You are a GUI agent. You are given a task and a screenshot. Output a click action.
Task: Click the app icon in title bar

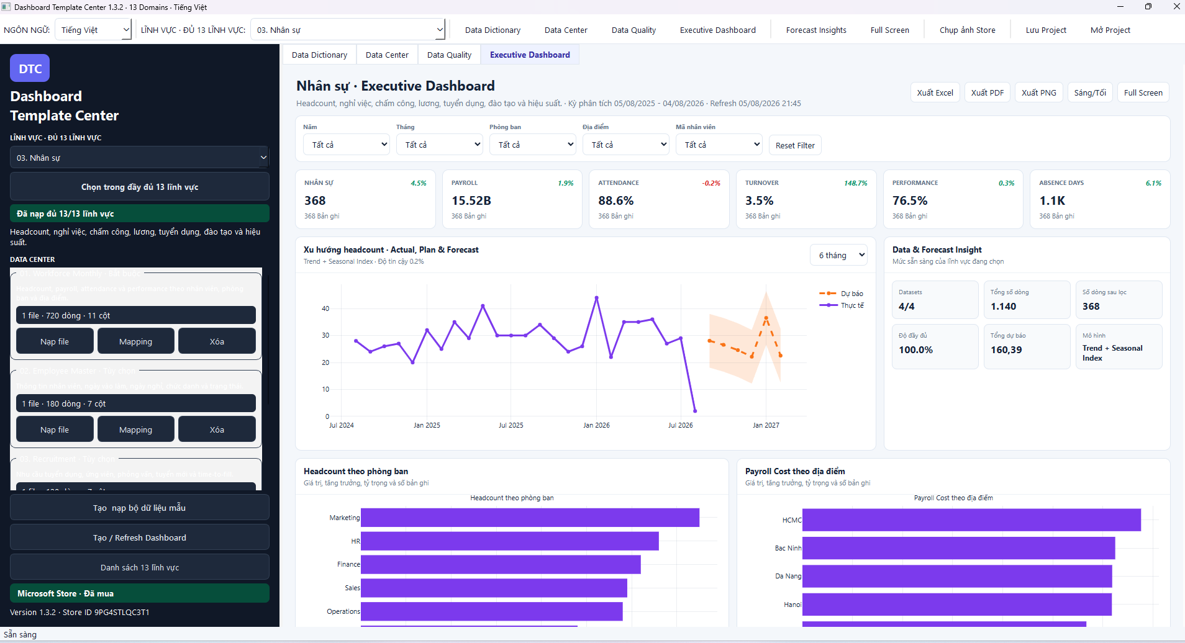[x=6, y=7]
